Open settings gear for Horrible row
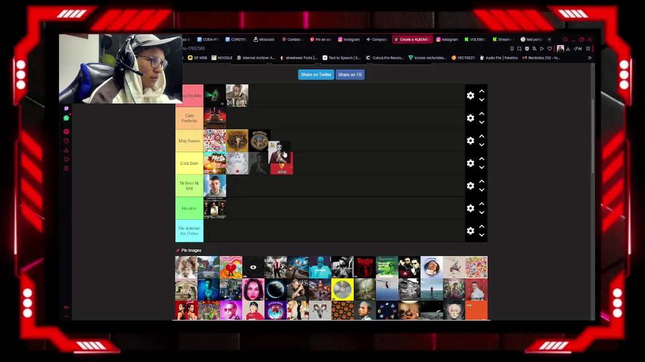645x362 pixels. [470, 208]
